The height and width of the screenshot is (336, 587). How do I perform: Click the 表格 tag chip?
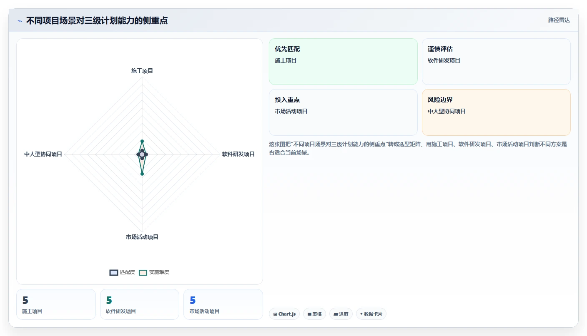[x=314, y=314]
